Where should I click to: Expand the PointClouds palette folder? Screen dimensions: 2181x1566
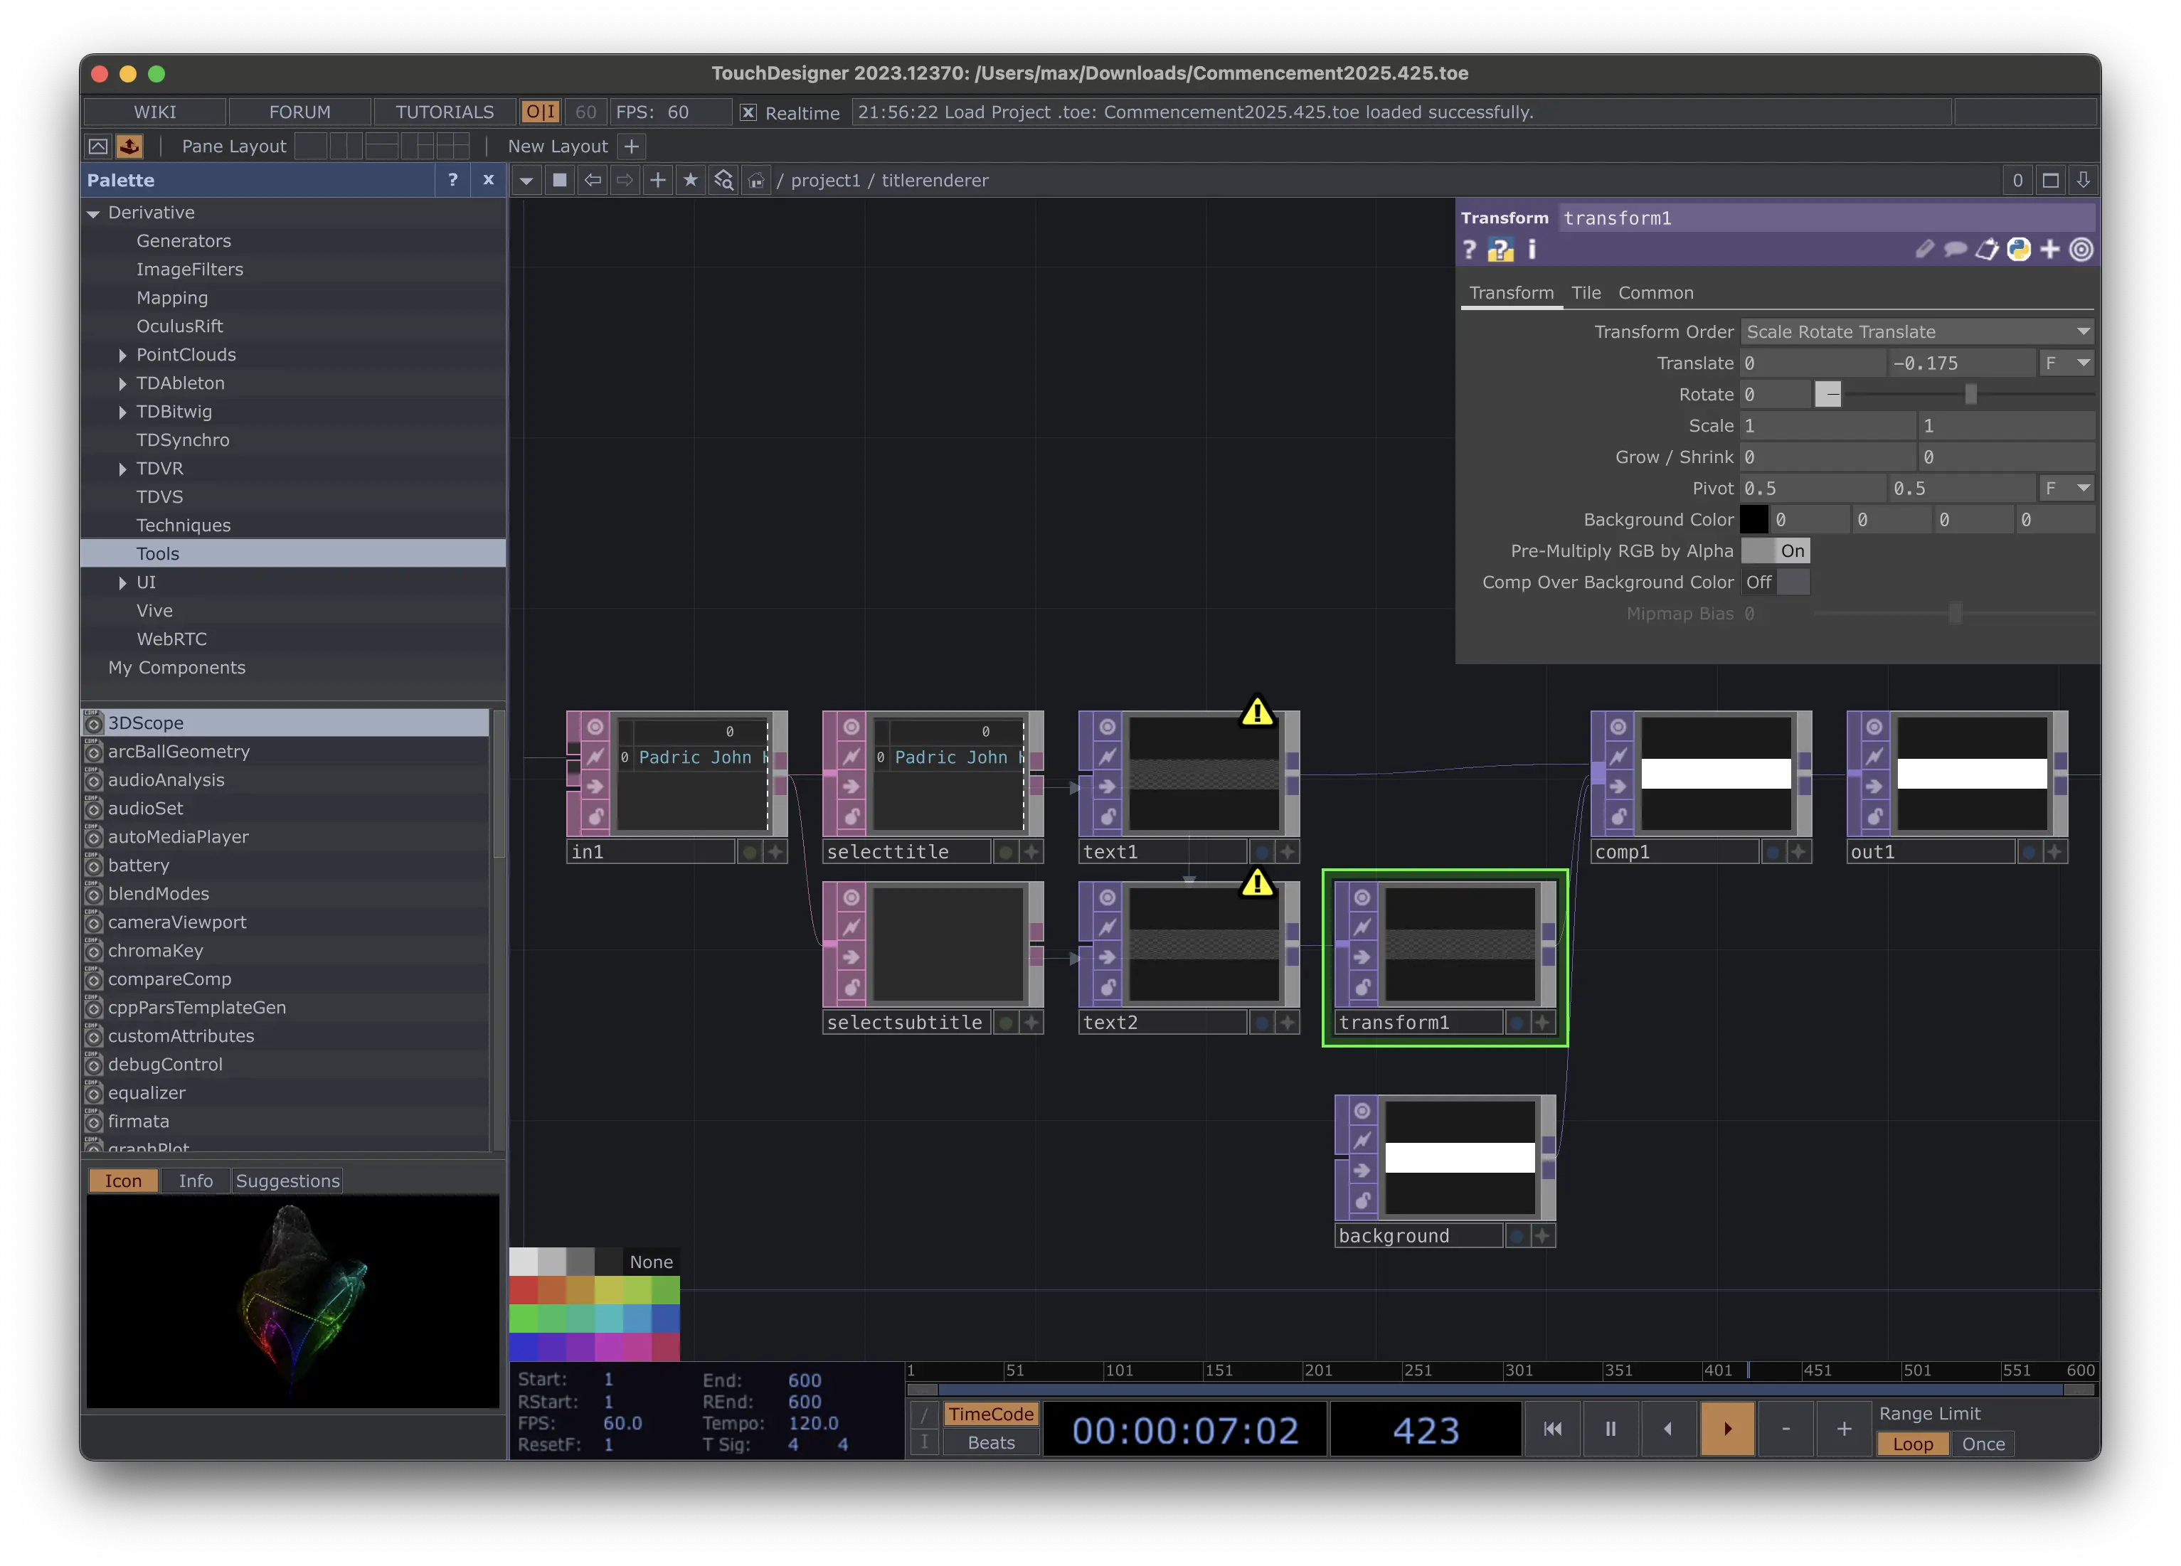coord(122,355)
